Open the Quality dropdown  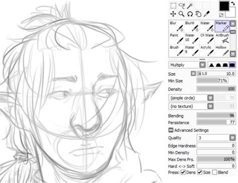coord(232,138)
